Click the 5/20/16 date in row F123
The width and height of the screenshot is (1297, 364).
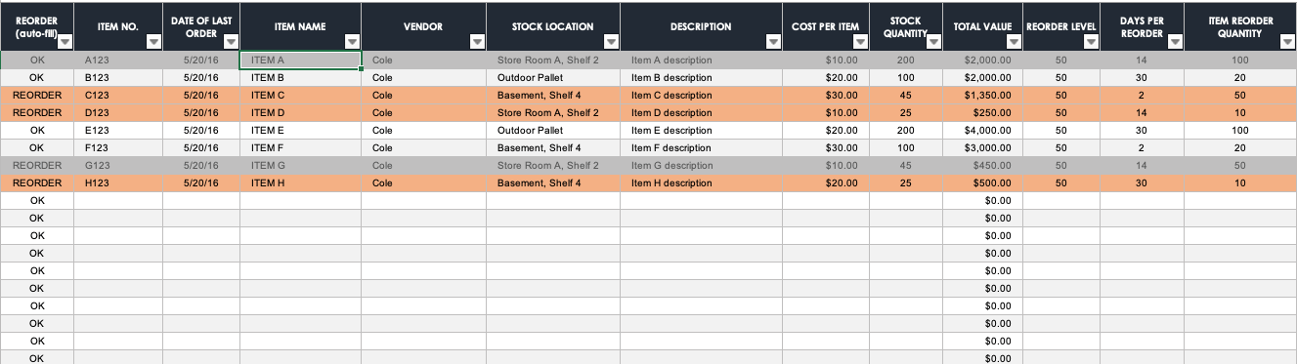[201, 147]
